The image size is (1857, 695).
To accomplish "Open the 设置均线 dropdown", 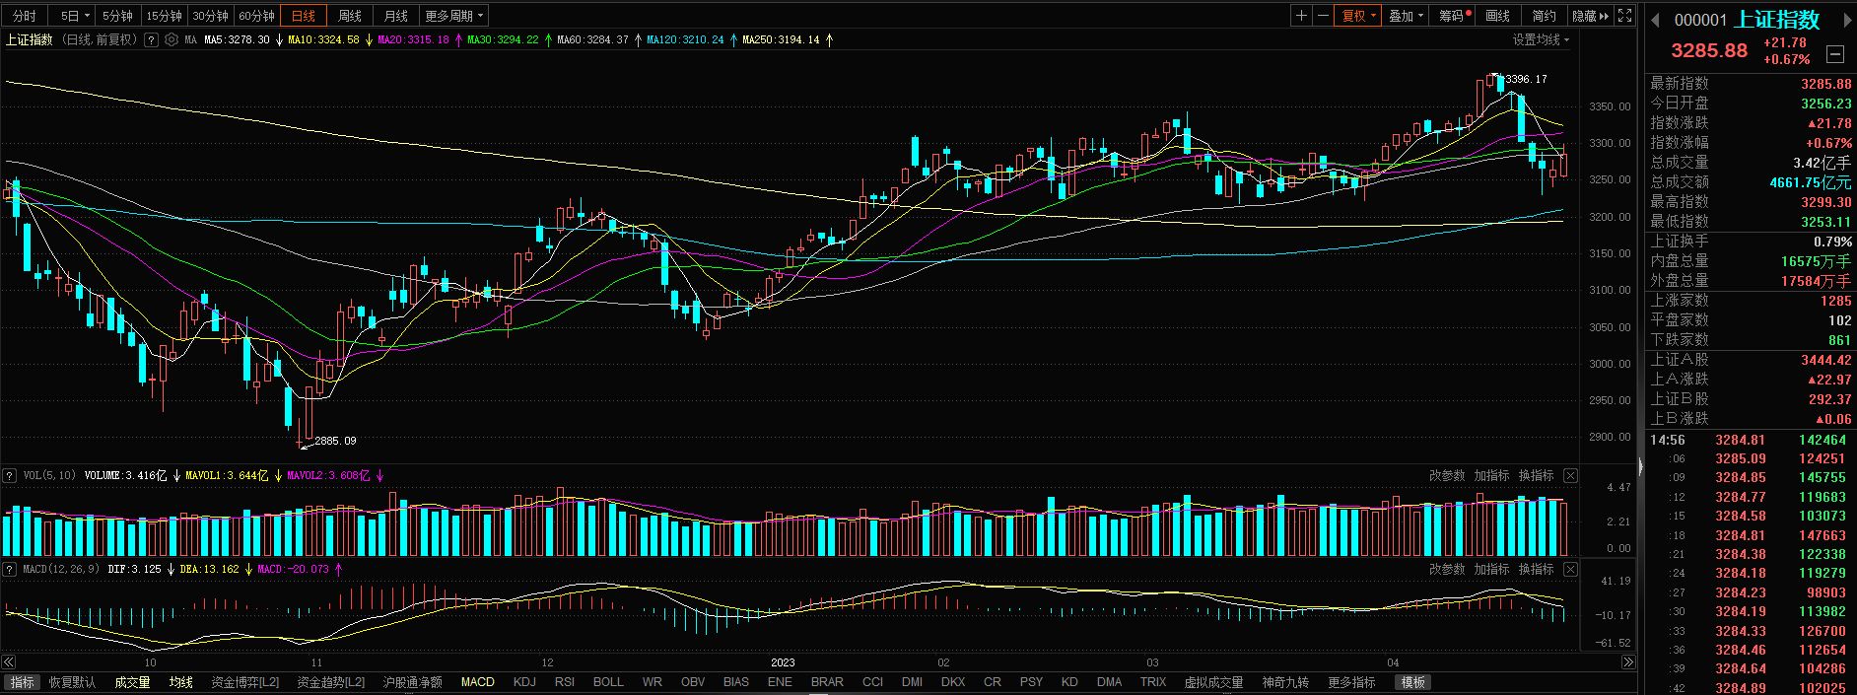I will (x=1541, y=40).
